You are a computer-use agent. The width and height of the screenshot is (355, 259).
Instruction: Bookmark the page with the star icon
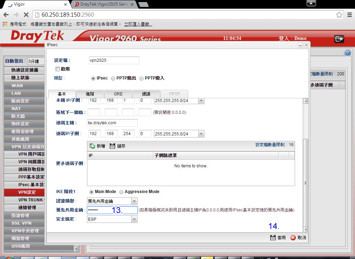(339, 15)
